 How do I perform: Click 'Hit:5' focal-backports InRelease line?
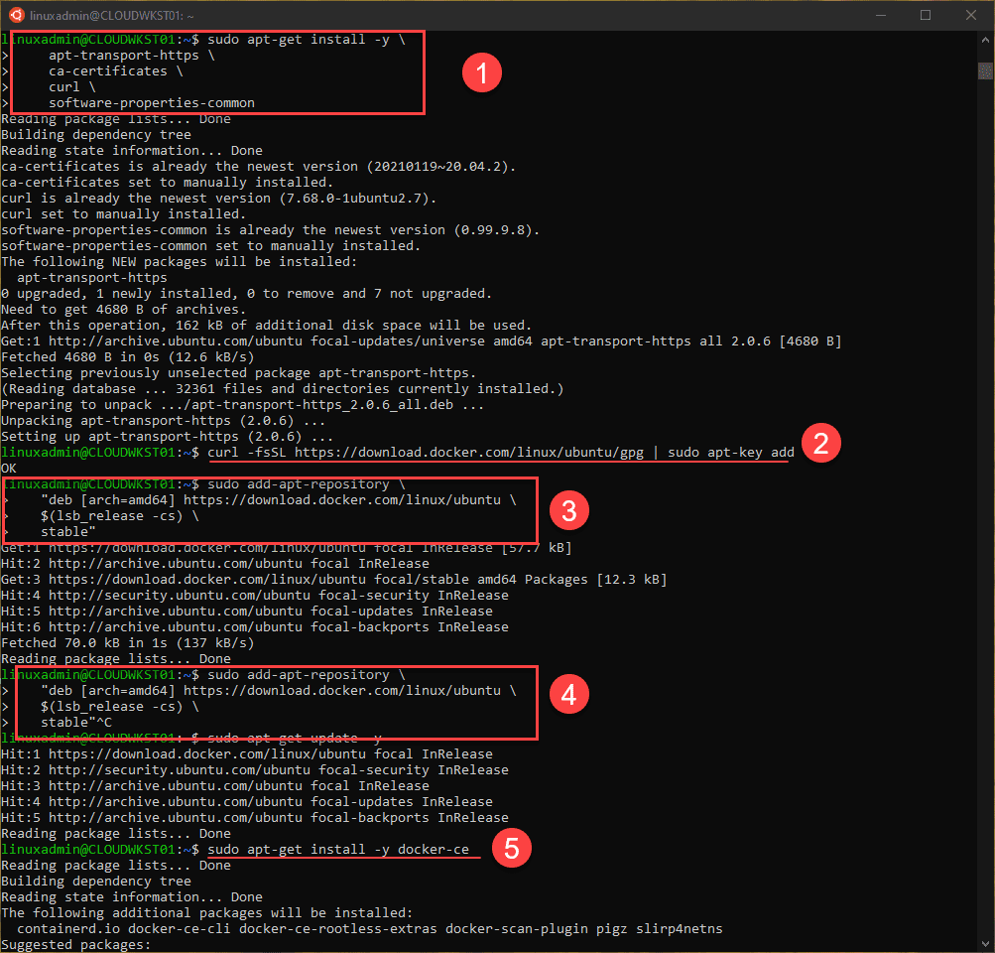click(255, 817)
